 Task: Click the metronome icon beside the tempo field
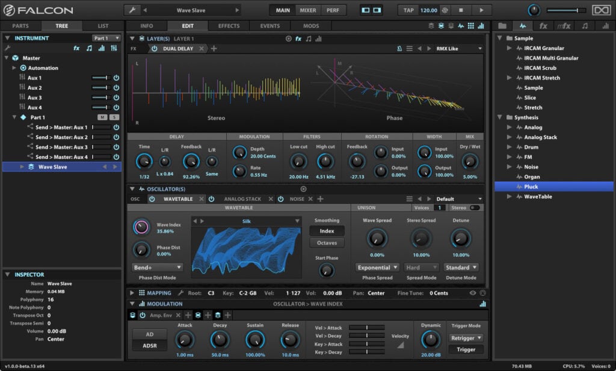point(445,10)
